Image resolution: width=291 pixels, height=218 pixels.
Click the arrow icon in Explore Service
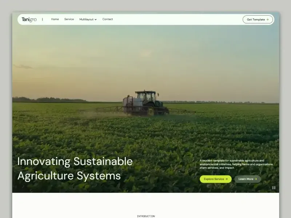[x=227, y=179]
